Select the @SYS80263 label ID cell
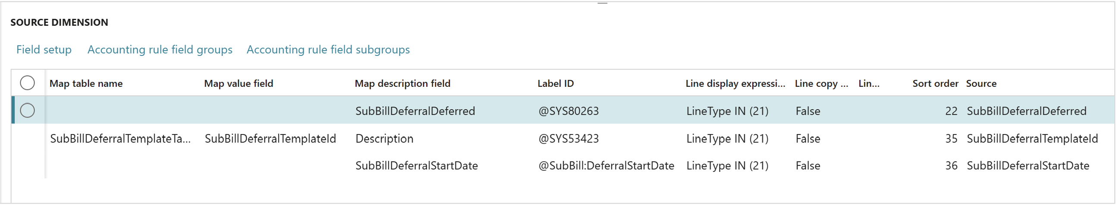The height and width of the screenshot is (205, 1116). (x=569, y=111)
